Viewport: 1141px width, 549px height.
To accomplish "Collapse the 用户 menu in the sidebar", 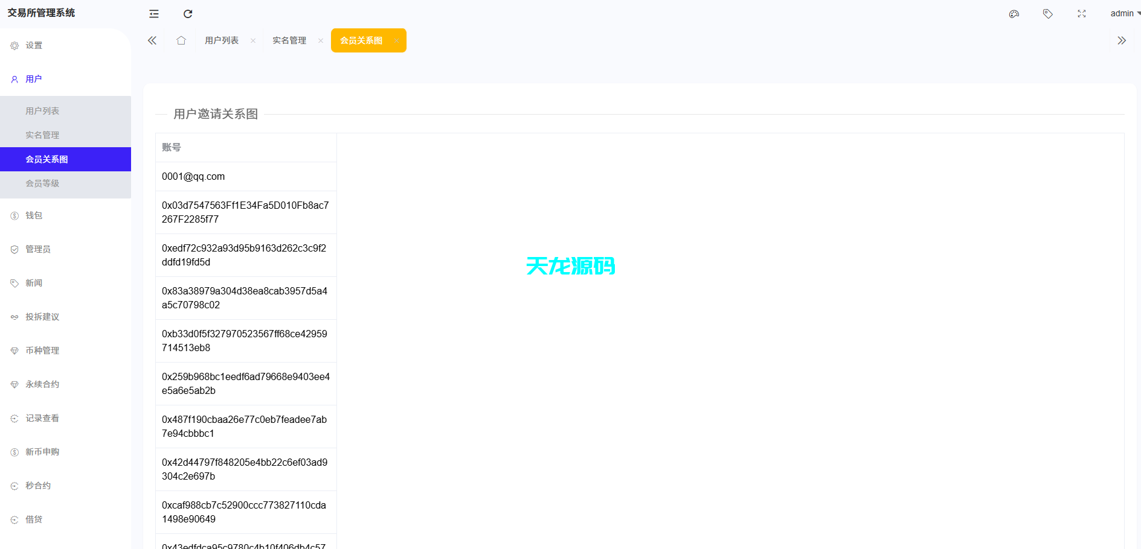I will pos(33,78).
